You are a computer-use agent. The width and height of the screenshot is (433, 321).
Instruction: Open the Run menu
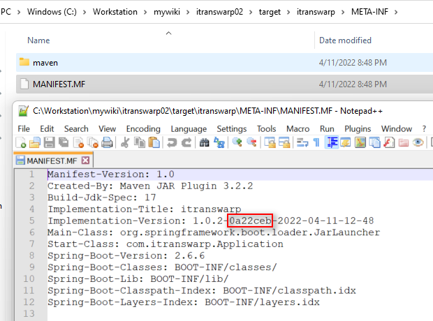327,128
